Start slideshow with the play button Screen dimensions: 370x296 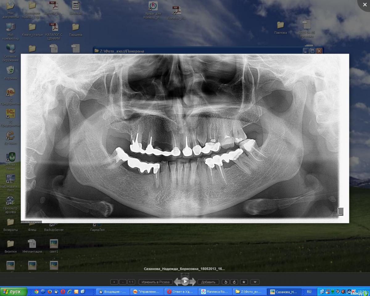click(185, 281)
